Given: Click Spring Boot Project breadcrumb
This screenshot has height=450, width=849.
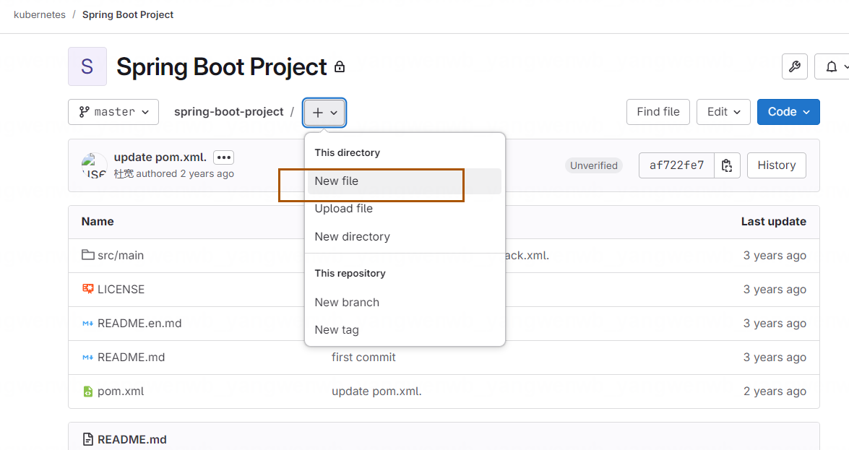Looking at the screenshot, I should point(128,14).
